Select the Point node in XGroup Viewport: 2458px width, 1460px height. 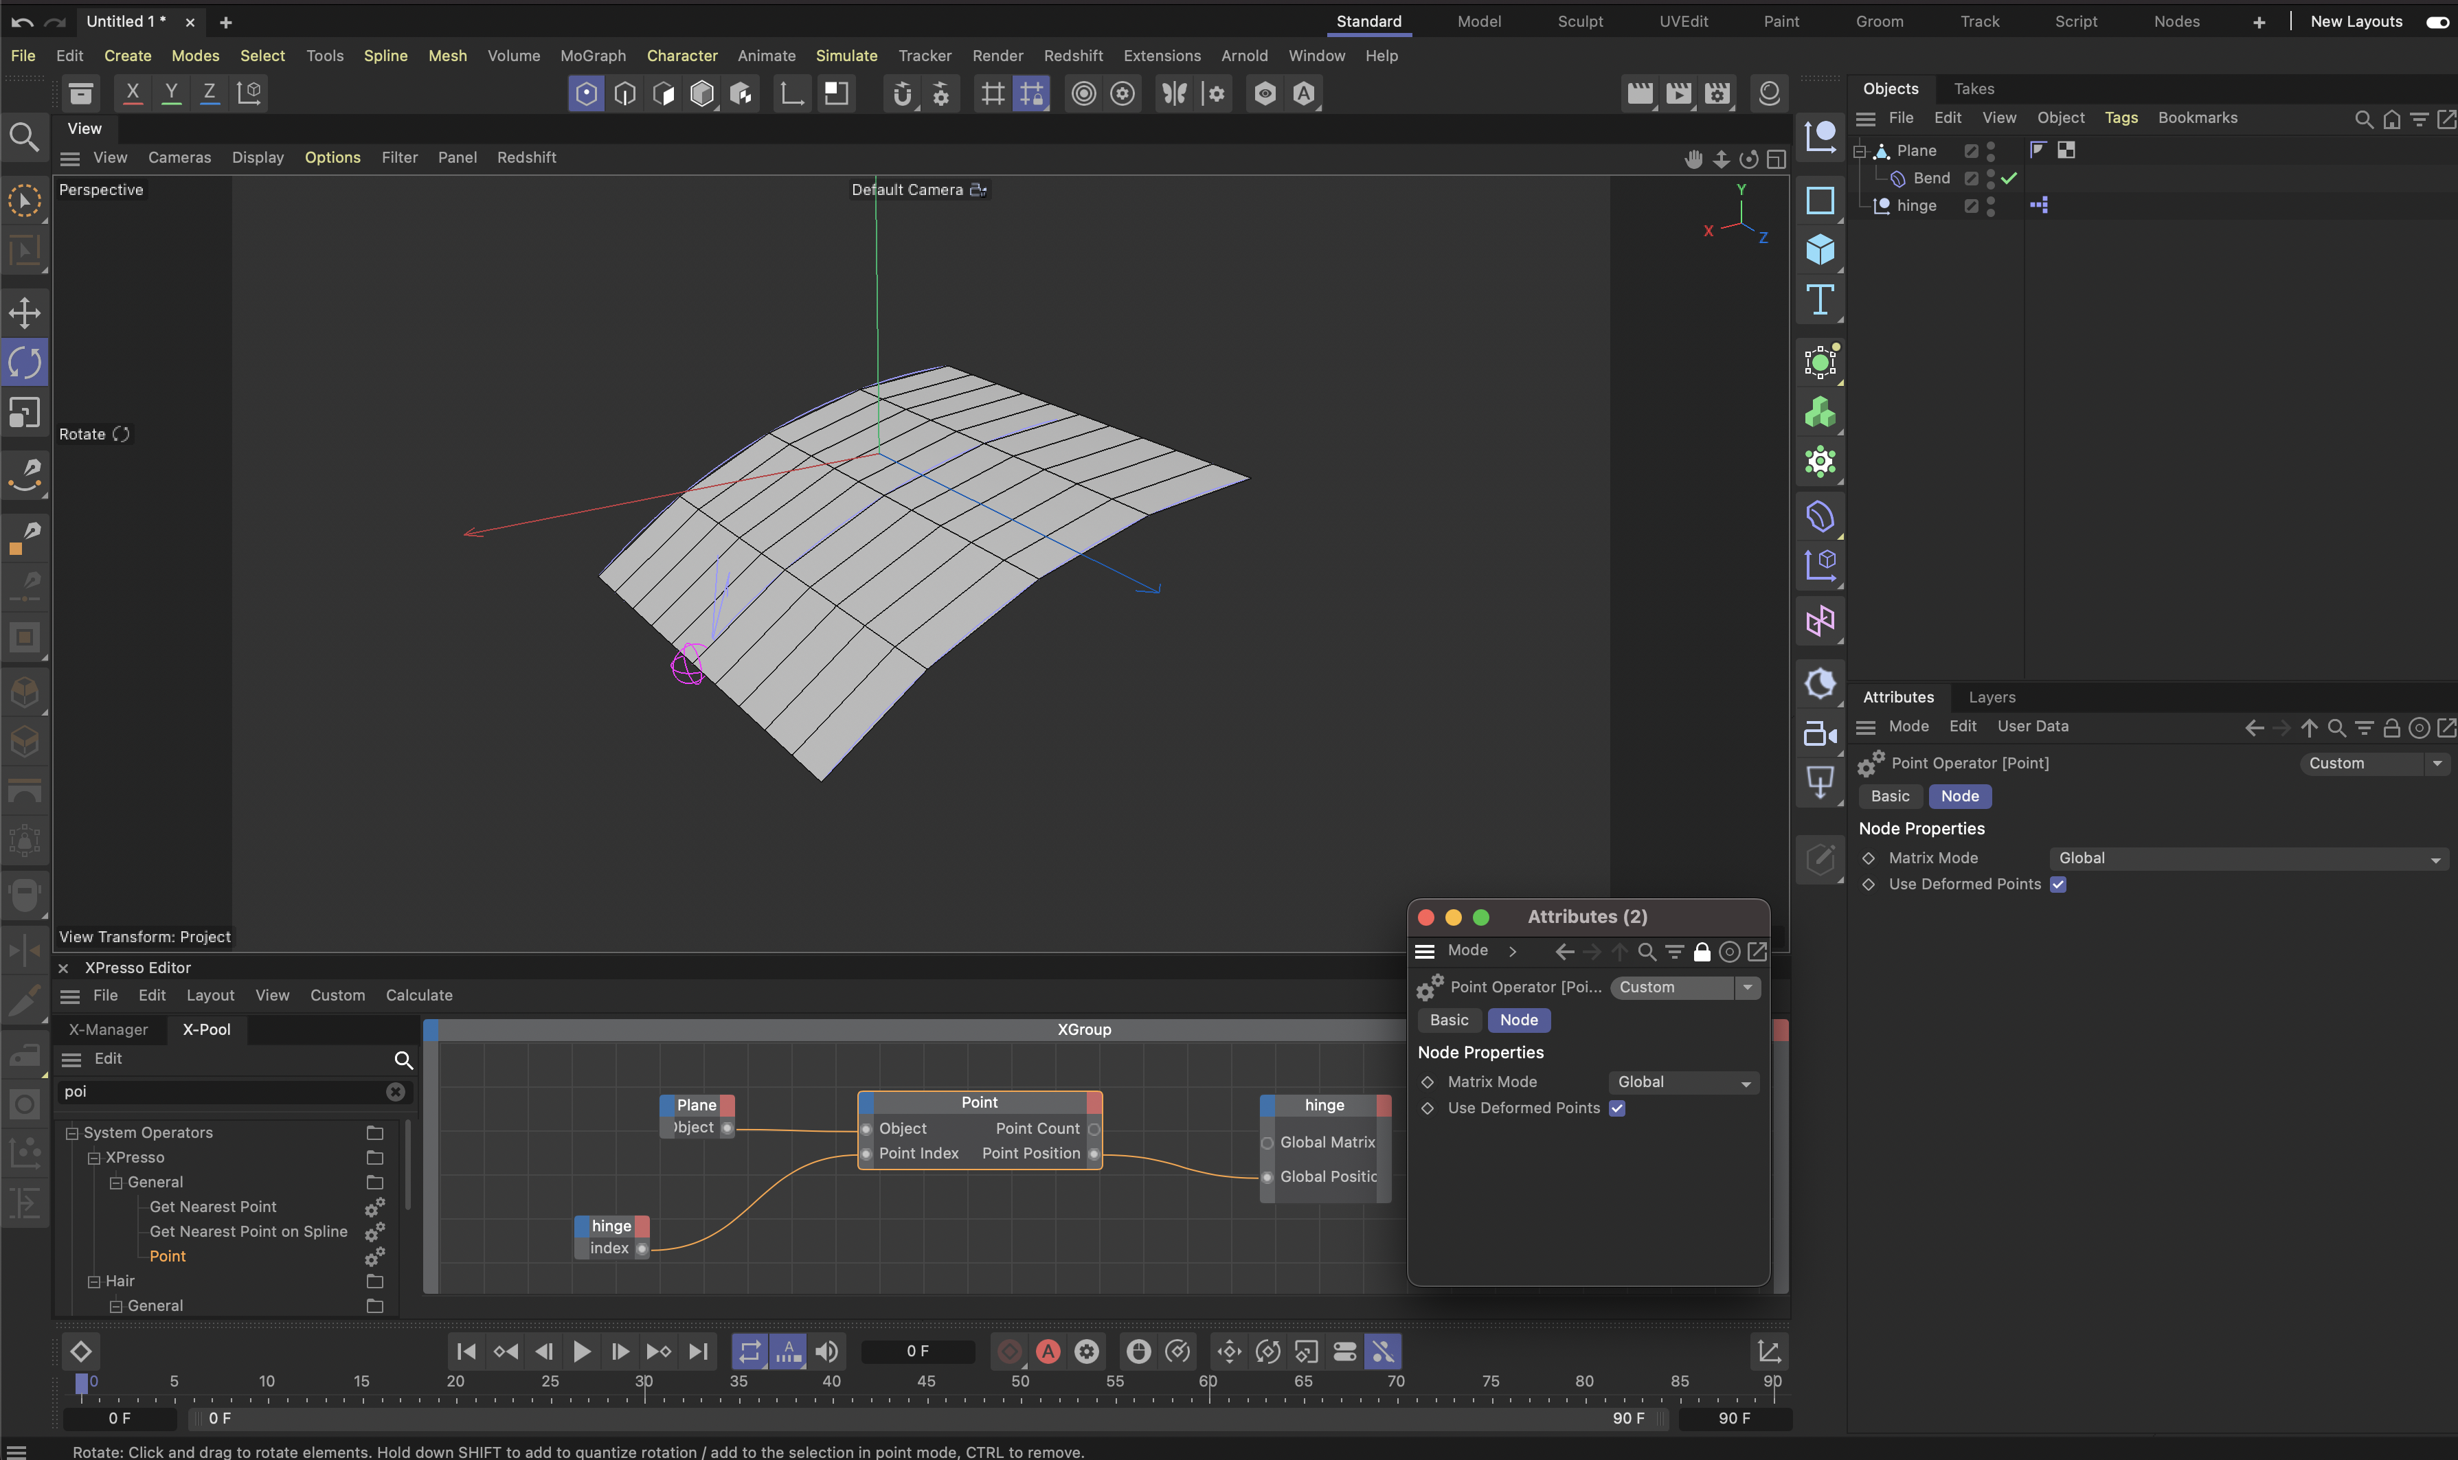[979, 1103]
